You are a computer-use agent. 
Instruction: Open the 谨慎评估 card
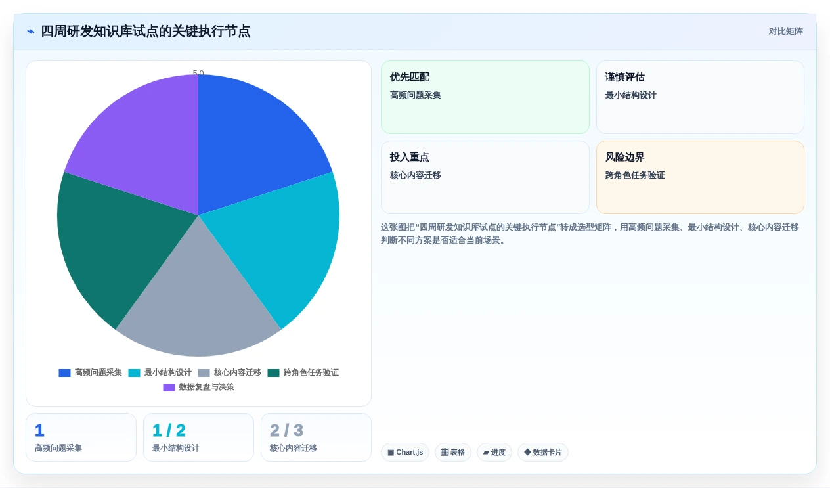pos(700,97)
